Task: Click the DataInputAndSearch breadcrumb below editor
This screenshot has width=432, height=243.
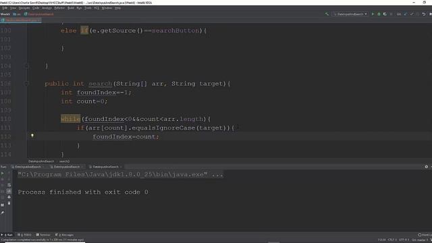Action: (41, 161)
